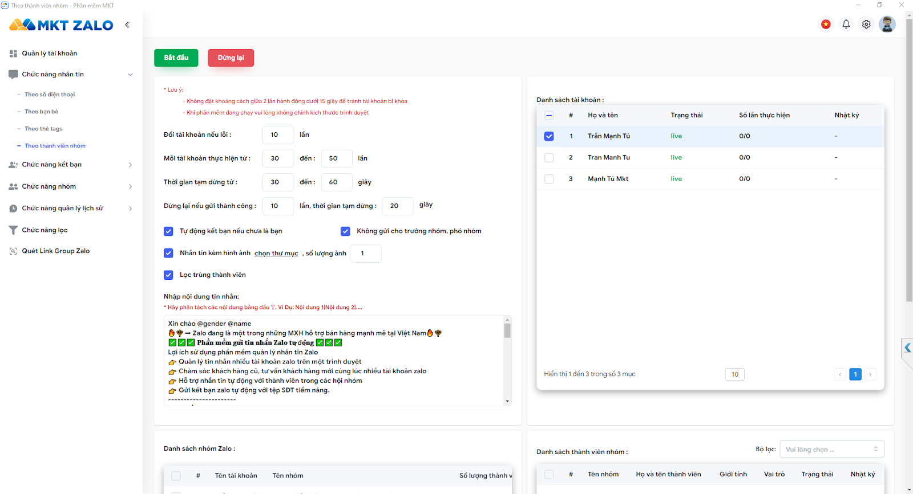Open Theo thành viên nhóm submenu item

55,146
